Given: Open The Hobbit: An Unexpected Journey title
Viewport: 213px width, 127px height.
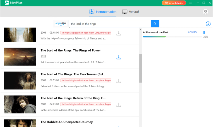Looking at the screenshot, I should pyautogui.click(x=67, y=122).
